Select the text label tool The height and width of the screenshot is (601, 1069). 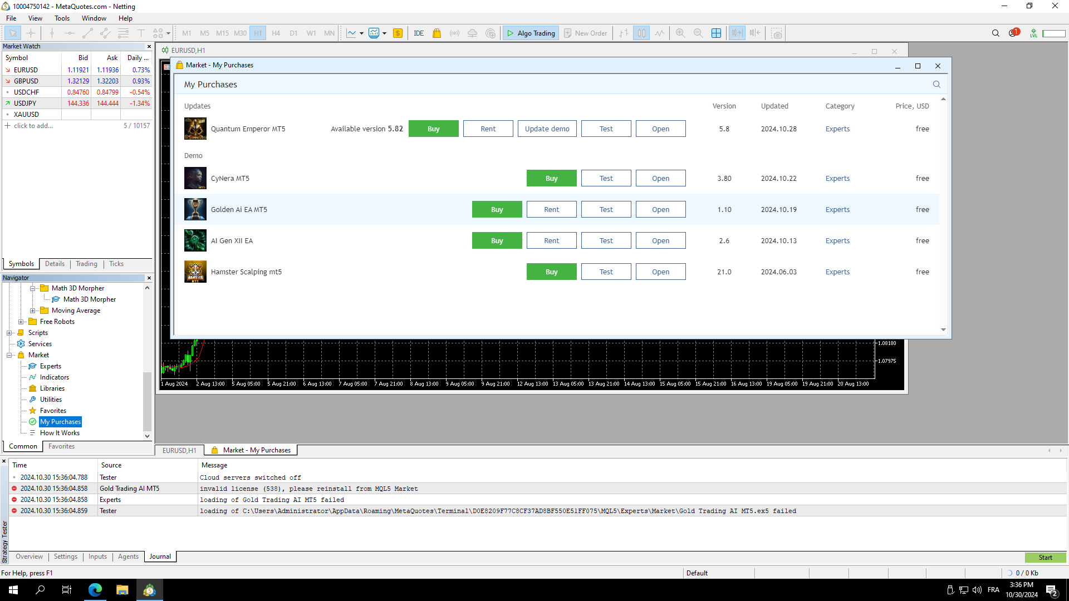141,33
